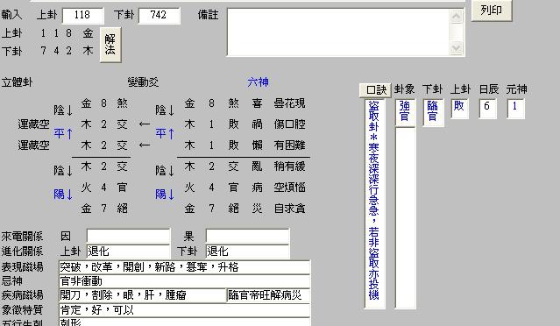The width and height of the screenshot is (560, 326).
Task: Click the 變動爻 heading
Action: click(x=143, y=82)
